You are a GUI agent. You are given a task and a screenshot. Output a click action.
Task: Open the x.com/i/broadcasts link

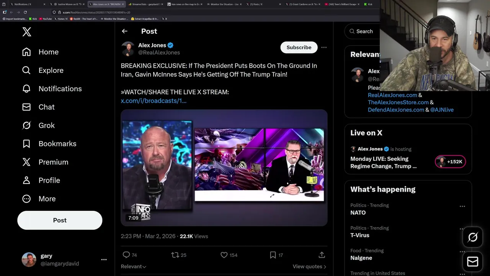[154, 100]
